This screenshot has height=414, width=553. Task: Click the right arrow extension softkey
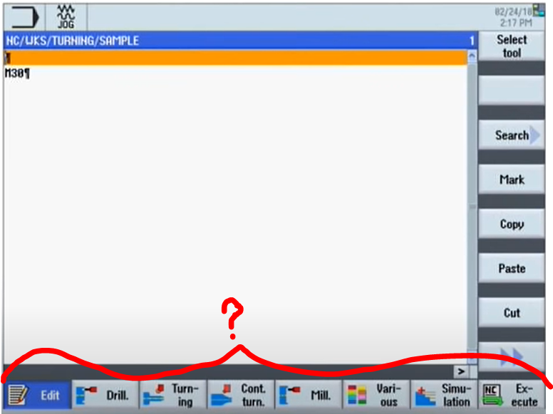pyautogui.click(x=461, y=371)
